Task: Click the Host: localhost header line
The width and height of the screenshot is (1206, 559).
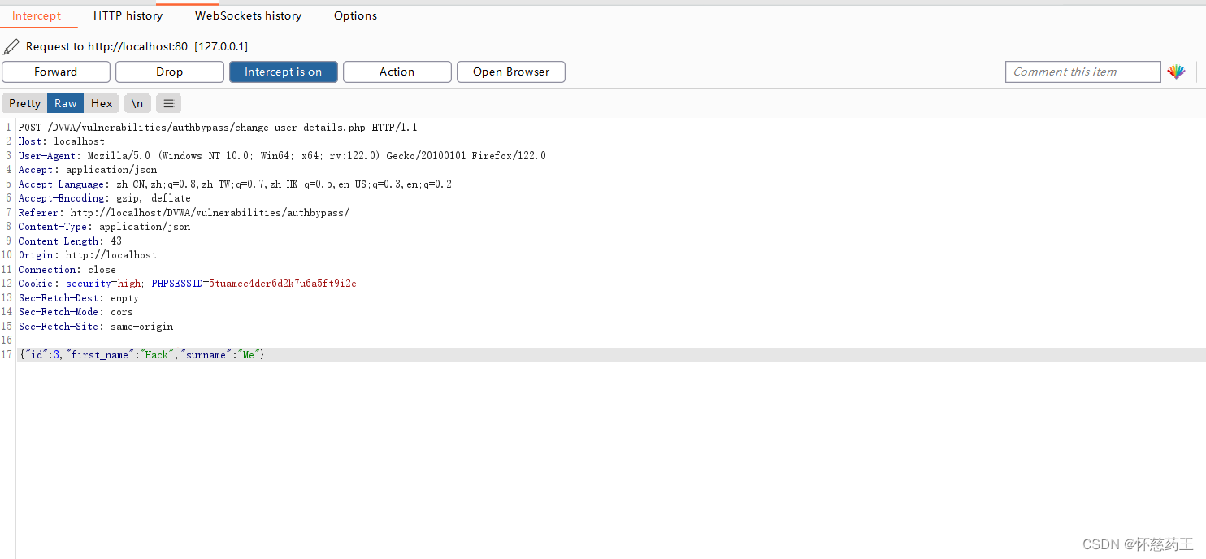Action: click(62, 141)
